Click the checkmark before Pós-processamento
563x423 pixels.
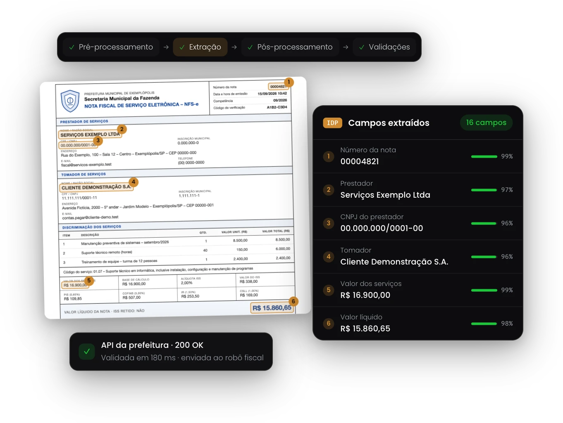(250, 47)
